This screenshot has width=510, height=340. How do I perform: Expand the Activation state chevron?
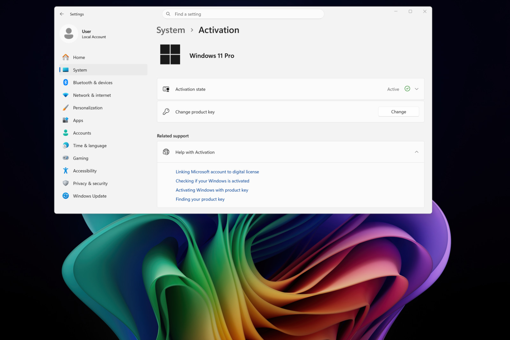tap(417, 89)
